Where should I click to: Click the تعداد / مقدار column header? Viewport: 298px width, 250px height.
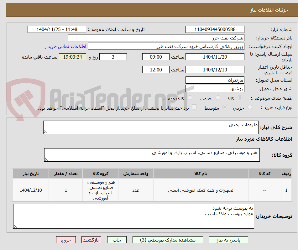point(66,174)
